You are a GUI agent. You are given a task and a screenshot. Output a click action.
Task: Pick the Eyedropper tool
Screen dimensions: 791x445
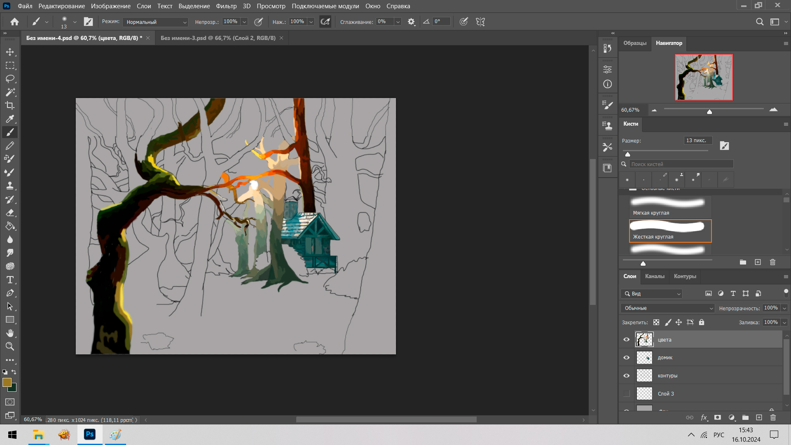pos(10,119)
